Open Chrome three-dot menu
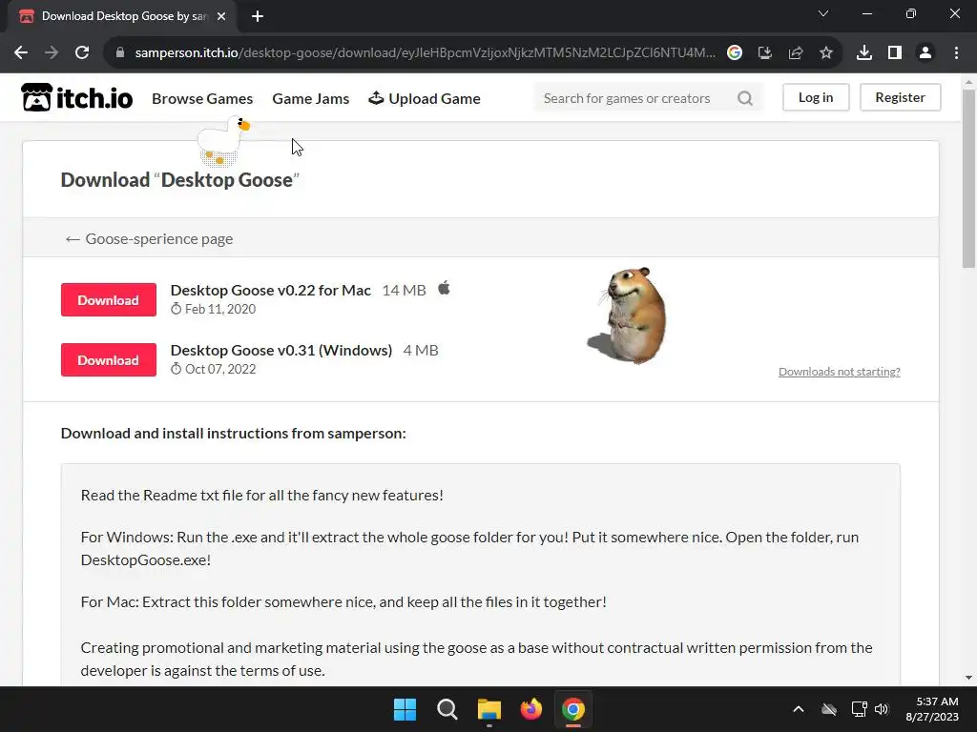Screen dimensions: 977x732 click(956, 53)
